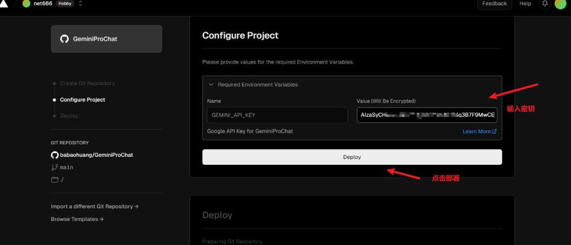This screenshot has width=571, height=245.
Task: Go to Create Git Repository step
Action: 87,83
